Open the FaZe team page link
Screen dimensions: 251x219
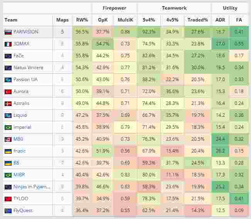click(x=19, y=56)
